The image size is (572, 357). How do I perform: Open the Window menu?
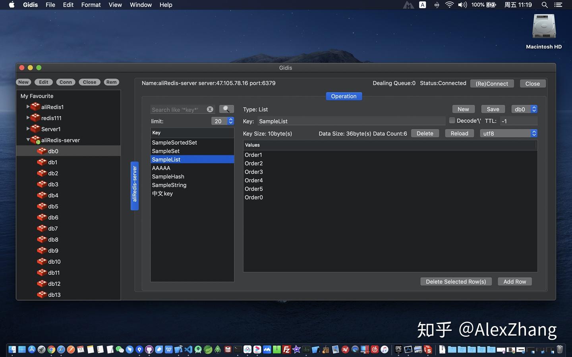tap(141, 5)
